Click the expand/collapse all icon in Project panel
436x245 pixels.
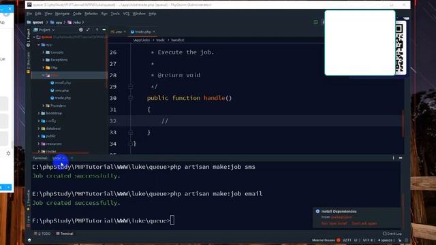[88, 30]
